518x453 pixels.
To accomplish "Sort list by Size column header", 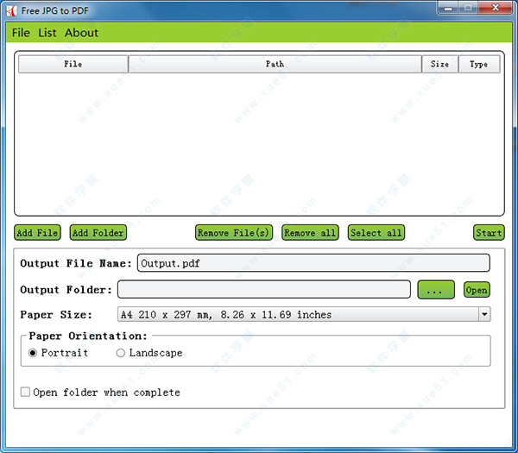I will [x=440, y=64].
